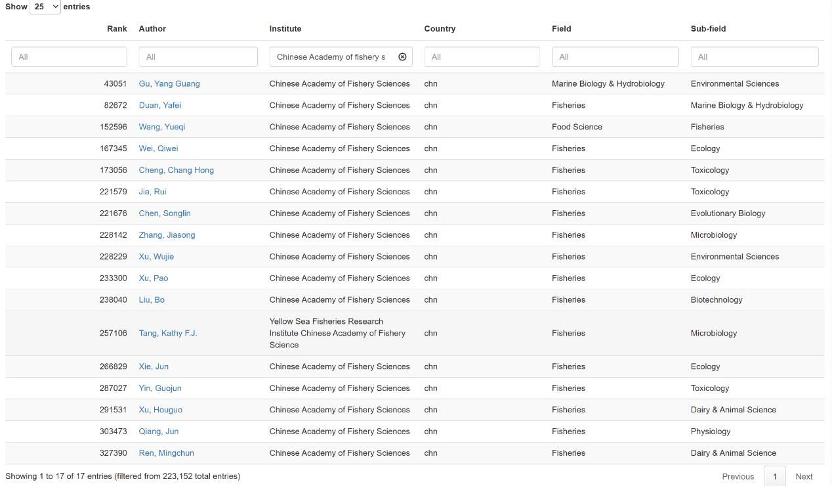Select the showing entries summary text

click(123, 476)
